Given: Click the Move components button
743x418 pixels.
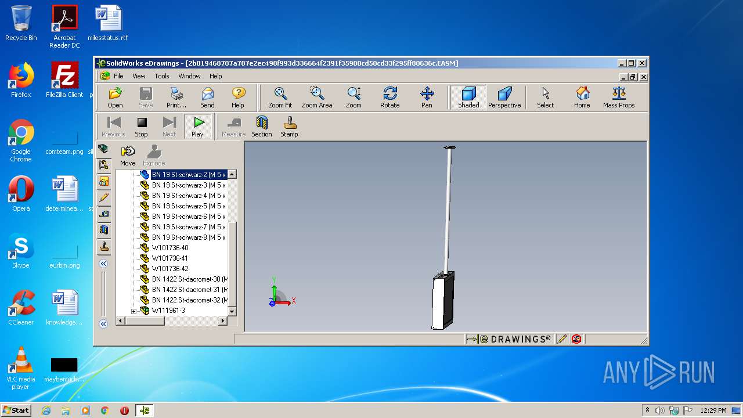Looking at the screenshot, I should click(x=128, y=156).
